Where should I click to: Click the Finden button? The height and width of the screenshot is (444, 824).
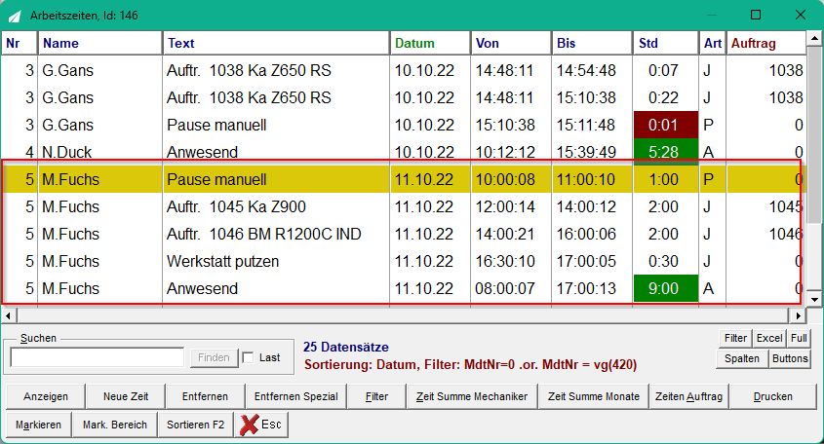pyautogui.click(x=214, y=357)
